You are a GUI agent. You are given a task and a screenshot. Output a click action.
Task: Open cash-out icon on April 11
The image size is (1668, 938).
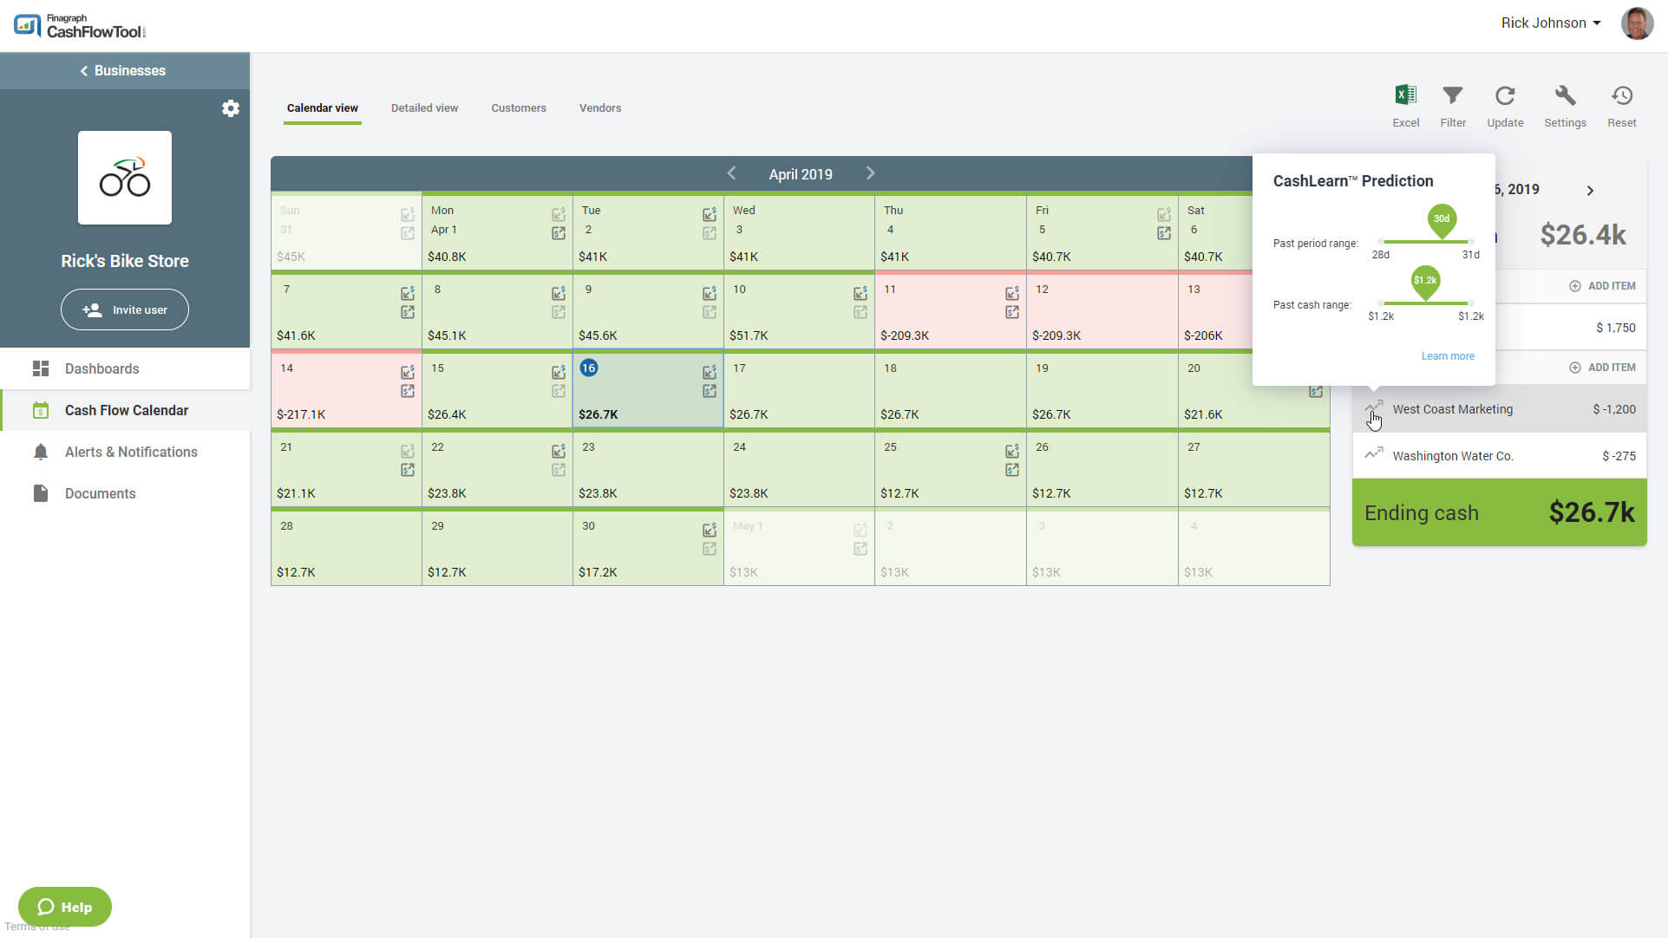coord(1012,312)
